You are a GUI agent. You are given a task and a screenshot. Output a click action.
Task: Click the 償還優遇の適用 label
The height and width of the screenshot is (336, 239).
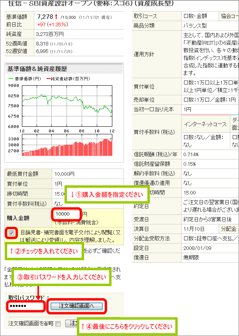[x=152, y=183]
